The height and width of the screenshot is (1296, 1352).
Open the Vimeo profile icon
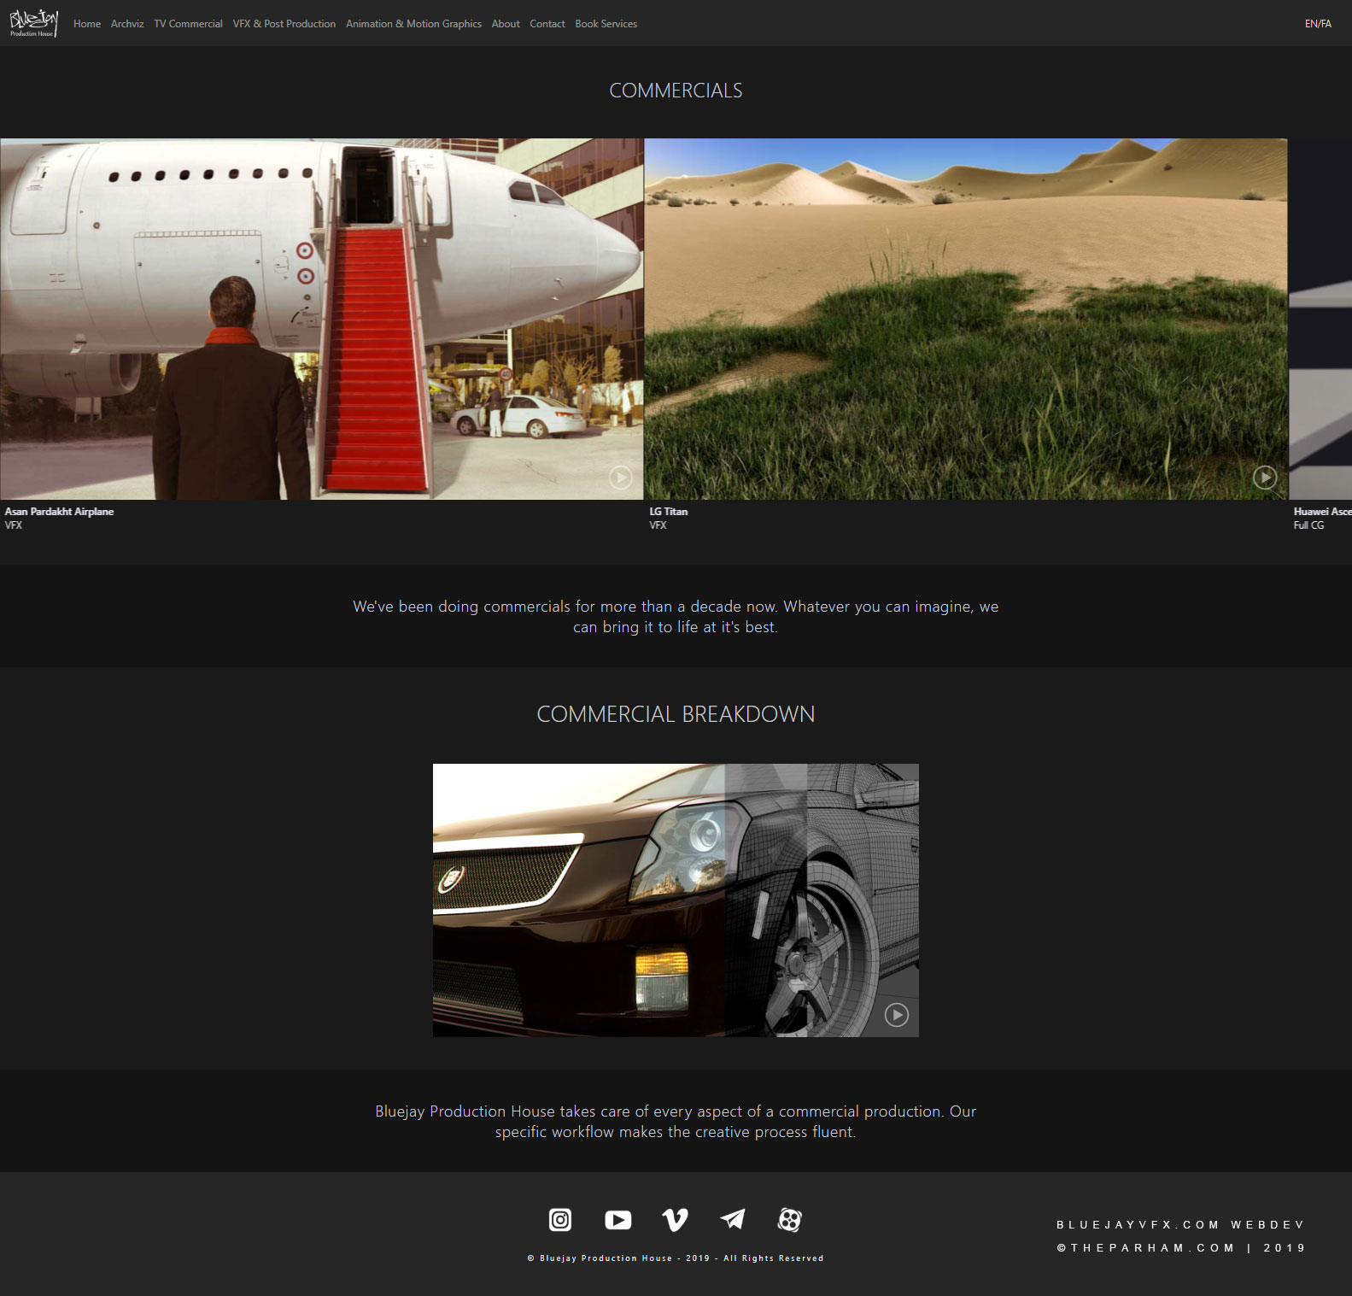675,1219
